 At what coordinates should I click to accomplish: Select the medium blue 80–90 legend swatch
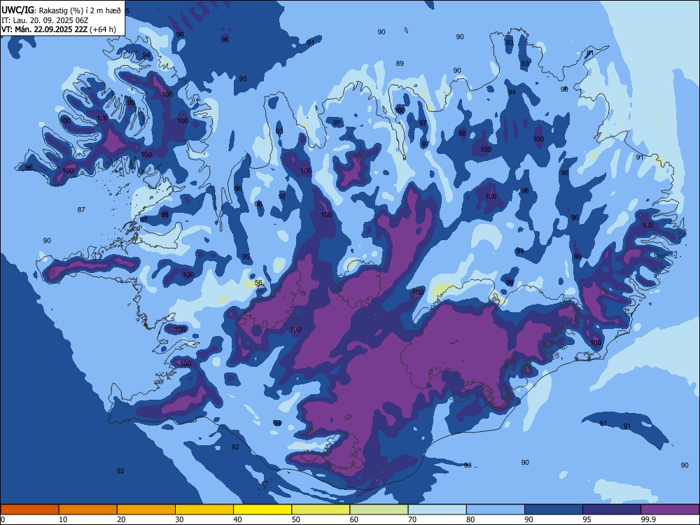[x=496, y=510]
